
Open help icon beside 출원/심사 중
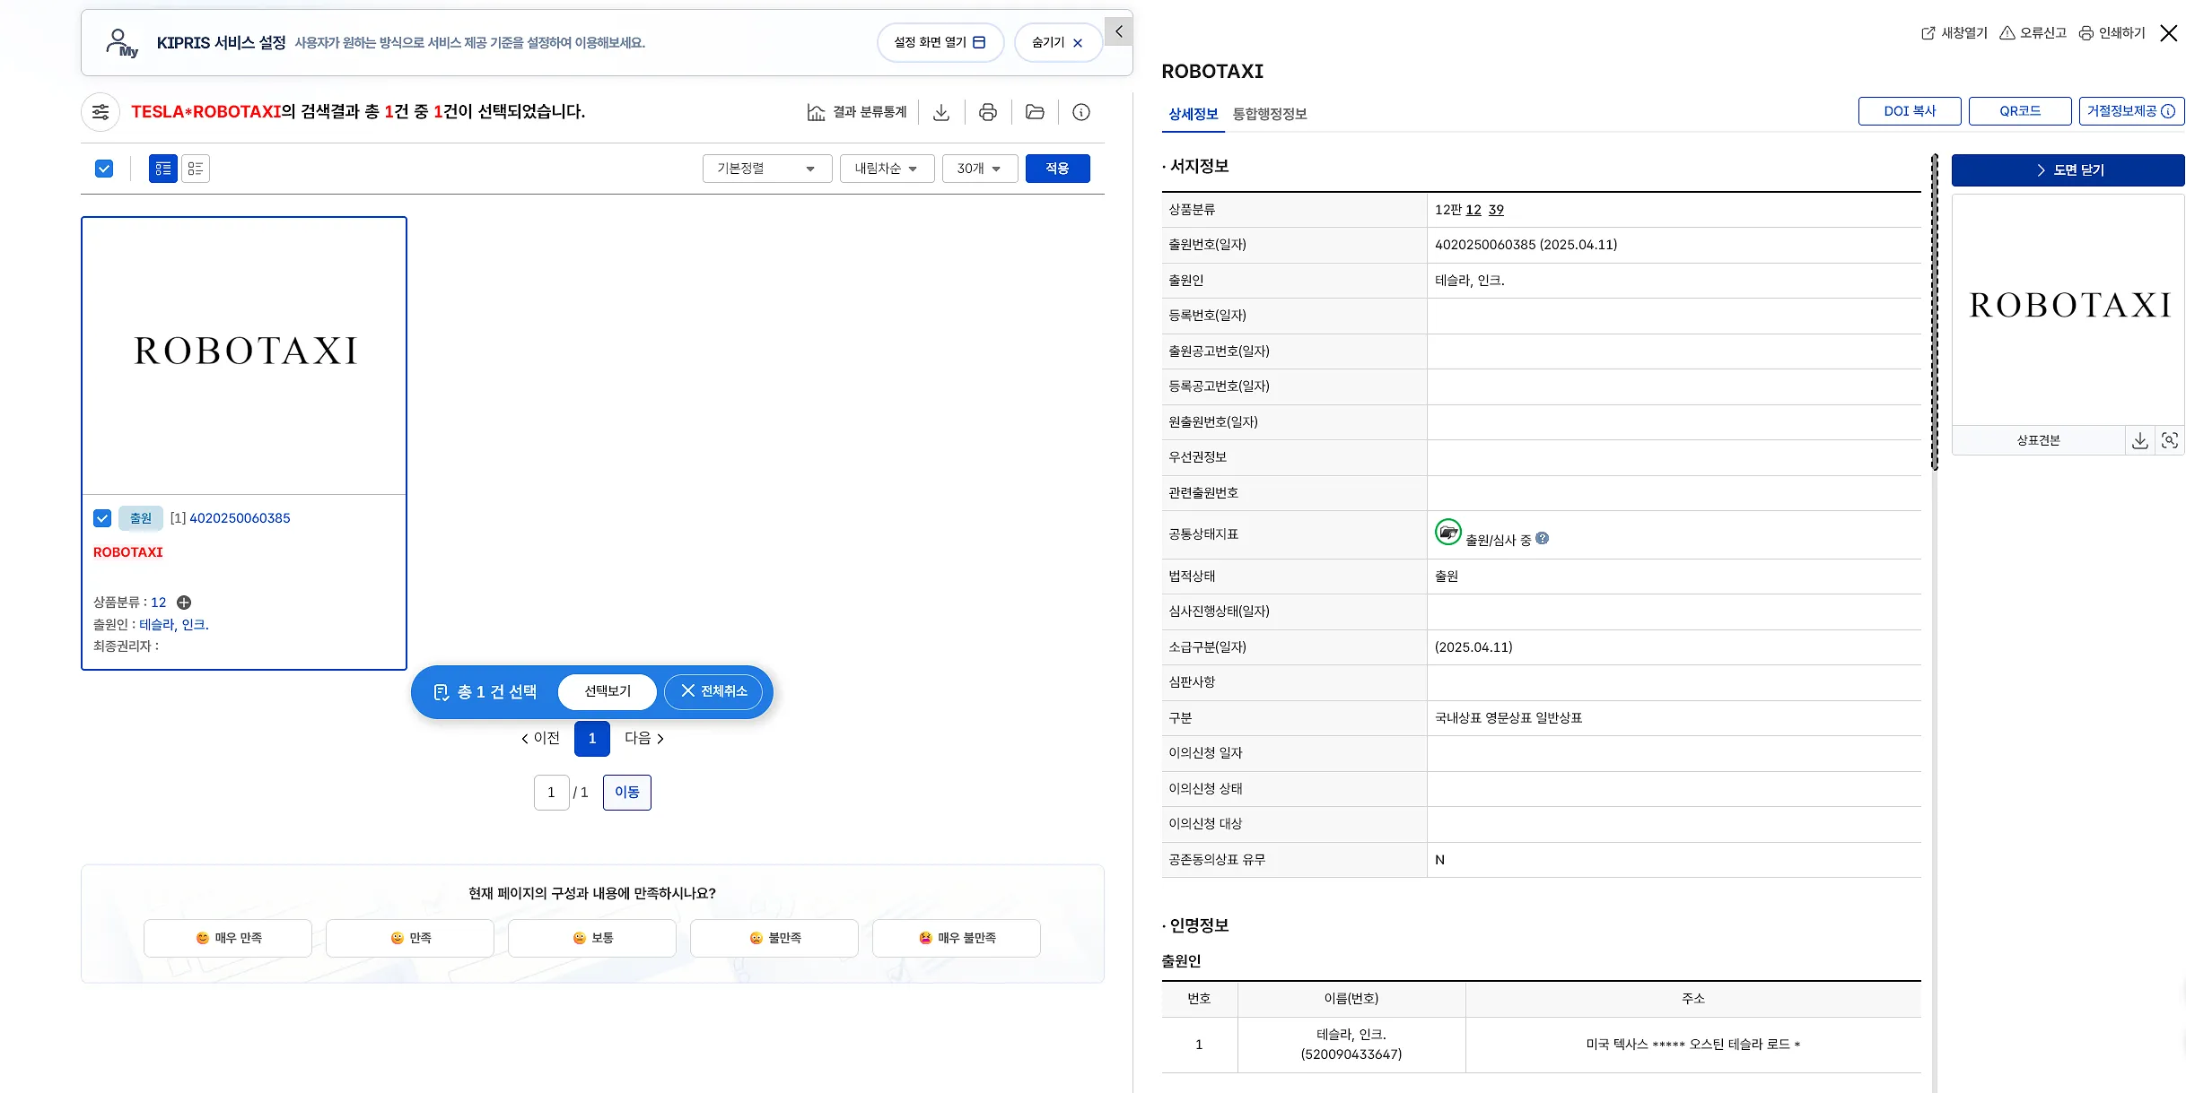tap(1543, 539)
